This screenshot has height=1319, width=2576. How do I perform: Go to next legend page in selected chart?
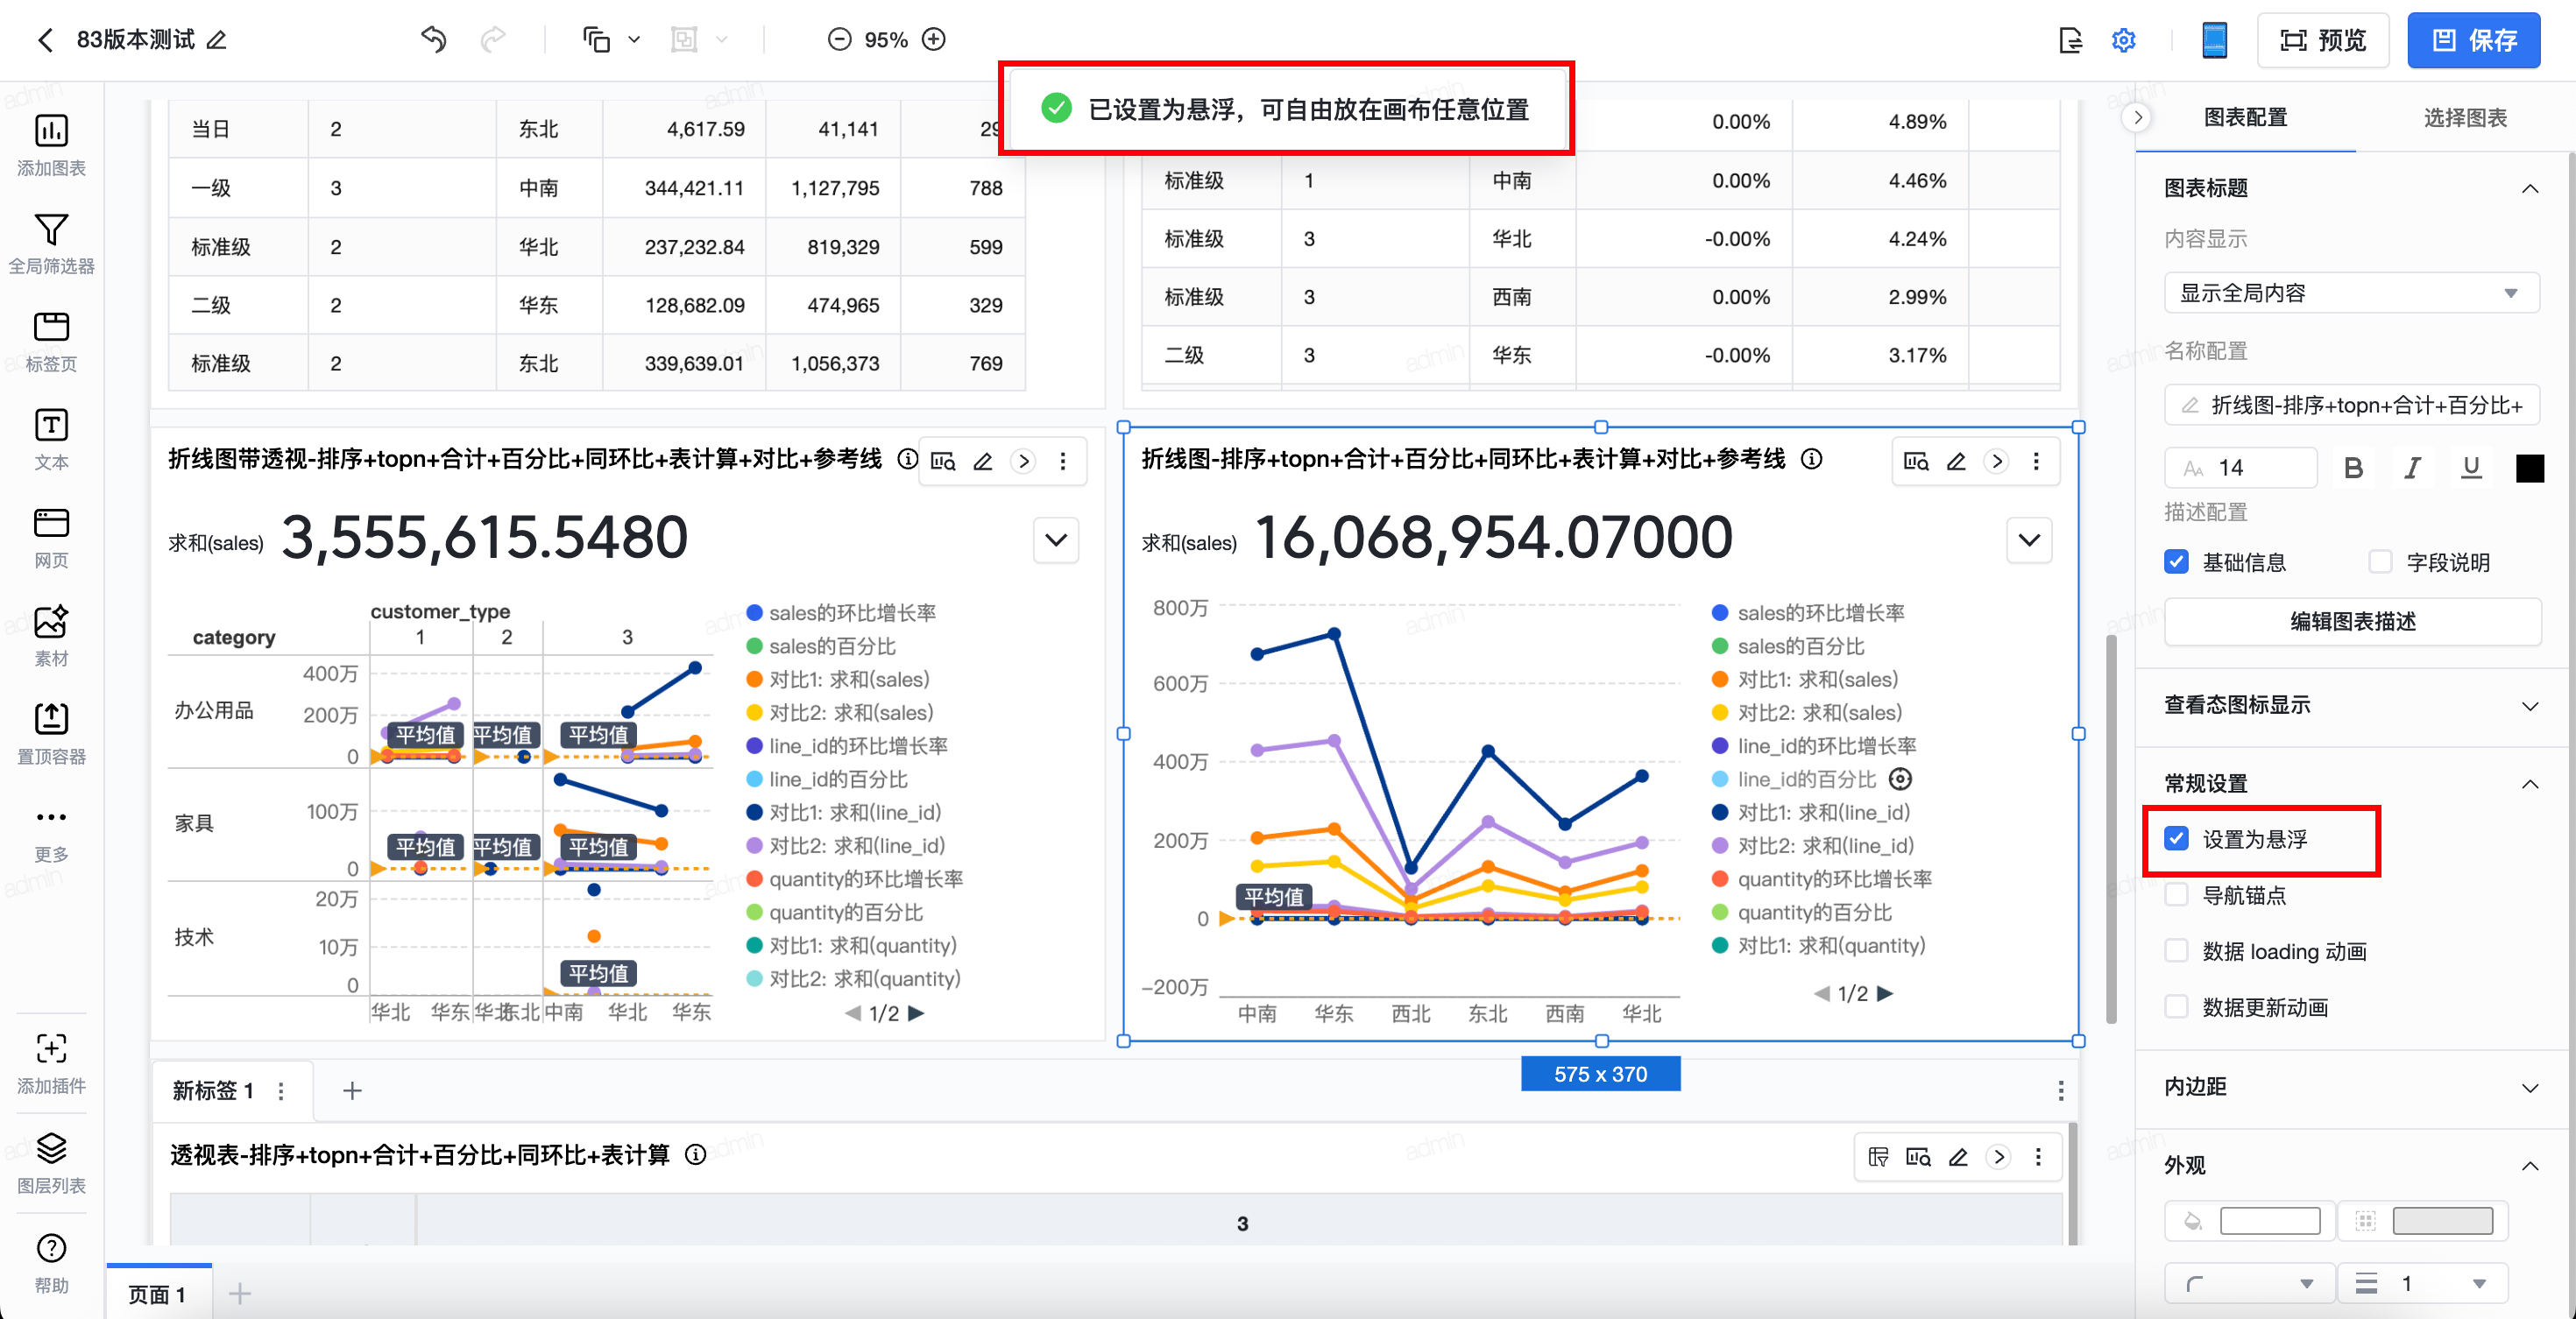(1886, 993)
